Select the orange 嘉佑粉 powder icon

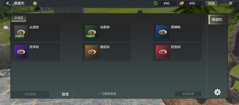coord(92,52)
